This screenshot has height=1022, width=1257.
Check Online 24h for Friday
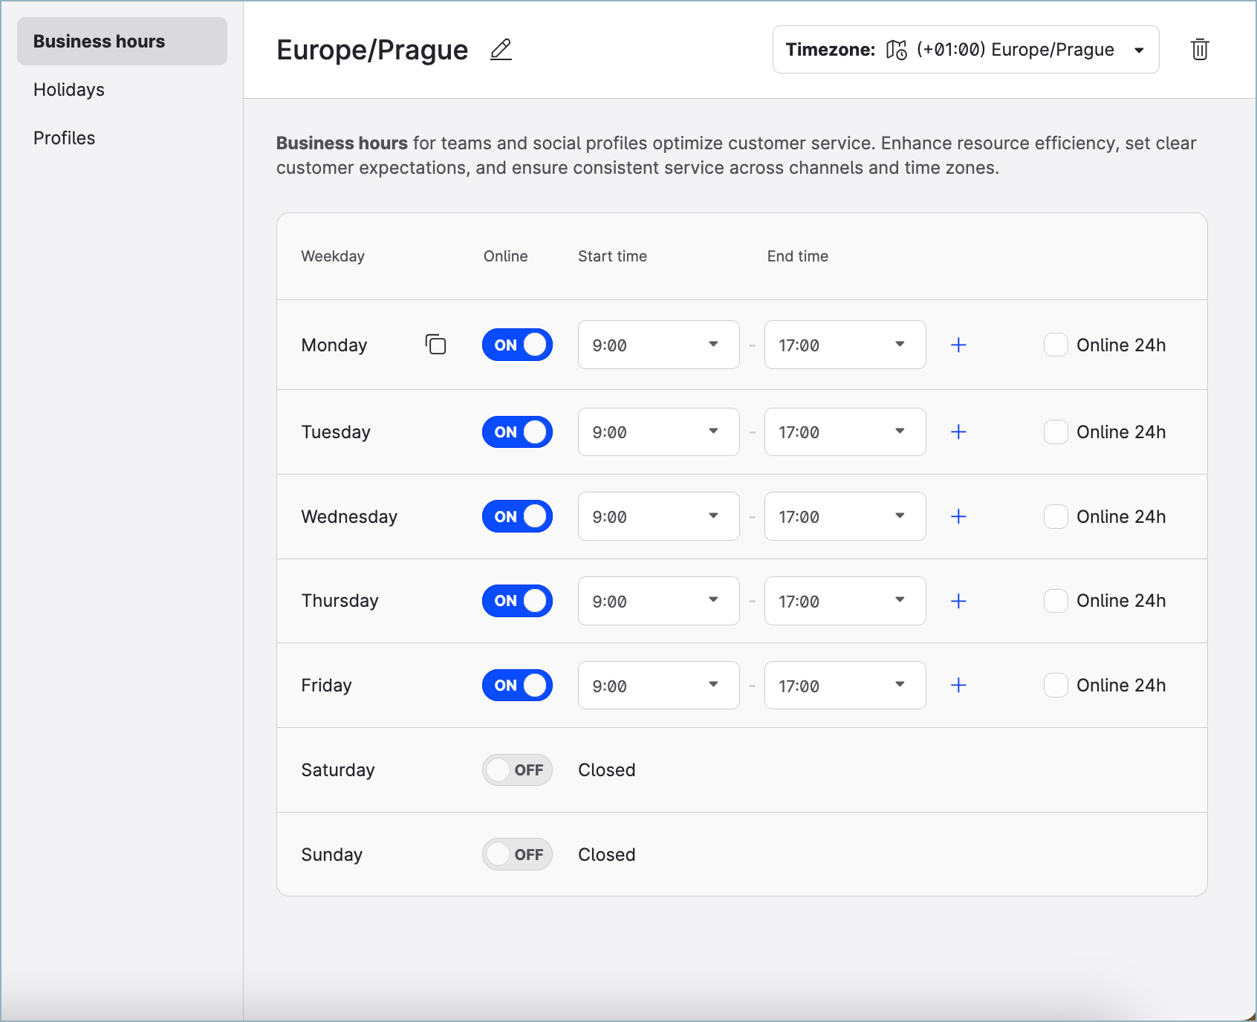[1056, 686]
